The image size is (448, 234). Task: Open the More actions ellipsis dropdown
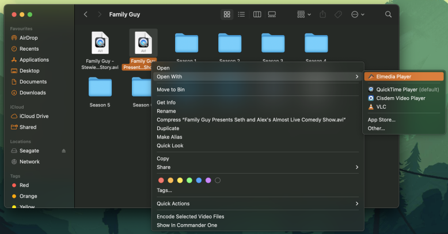(358, 14)
